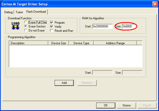This screenshot has height=111, width=159.
Task: Click the Programming Algorithm Start field
Action: [102, 73]
